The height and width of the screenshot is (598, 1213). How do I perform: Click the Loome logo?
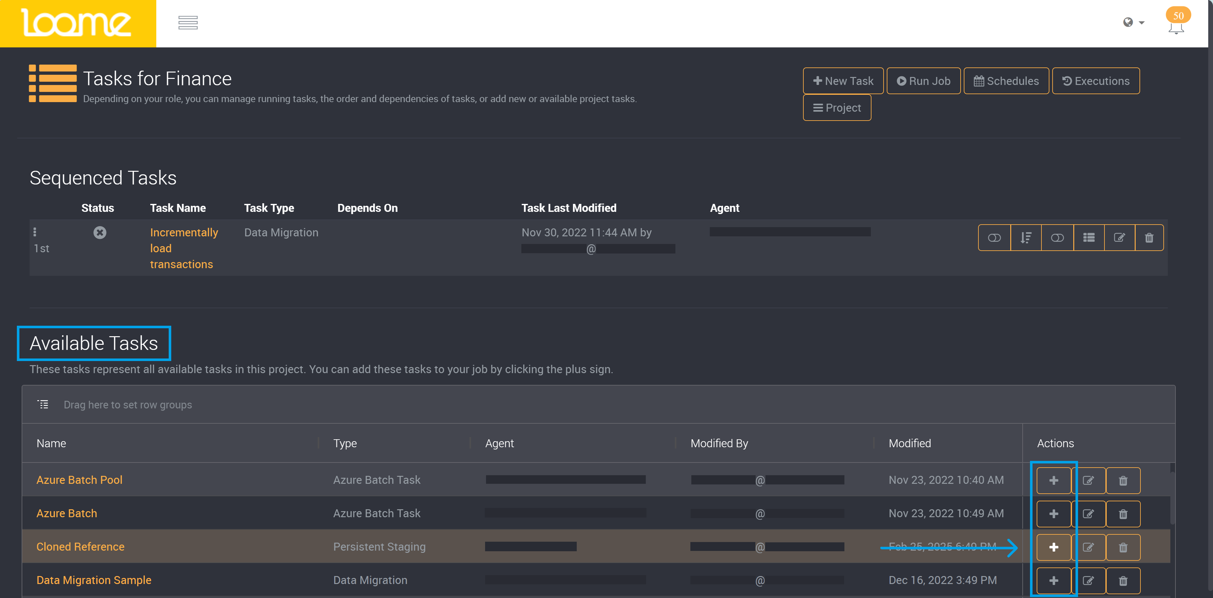[76, 23]
